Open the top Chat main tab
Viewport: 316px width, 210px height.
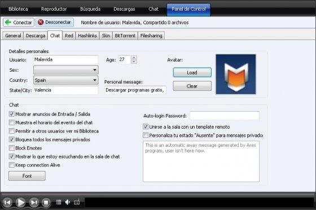point(153,9)
